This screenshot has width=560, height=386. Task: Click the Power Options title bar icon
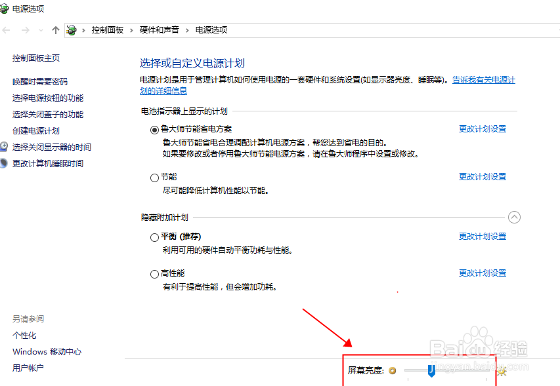4,9
